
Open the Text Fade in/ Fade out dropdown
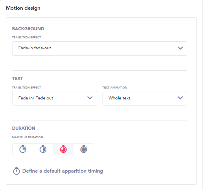click(54, 98)
